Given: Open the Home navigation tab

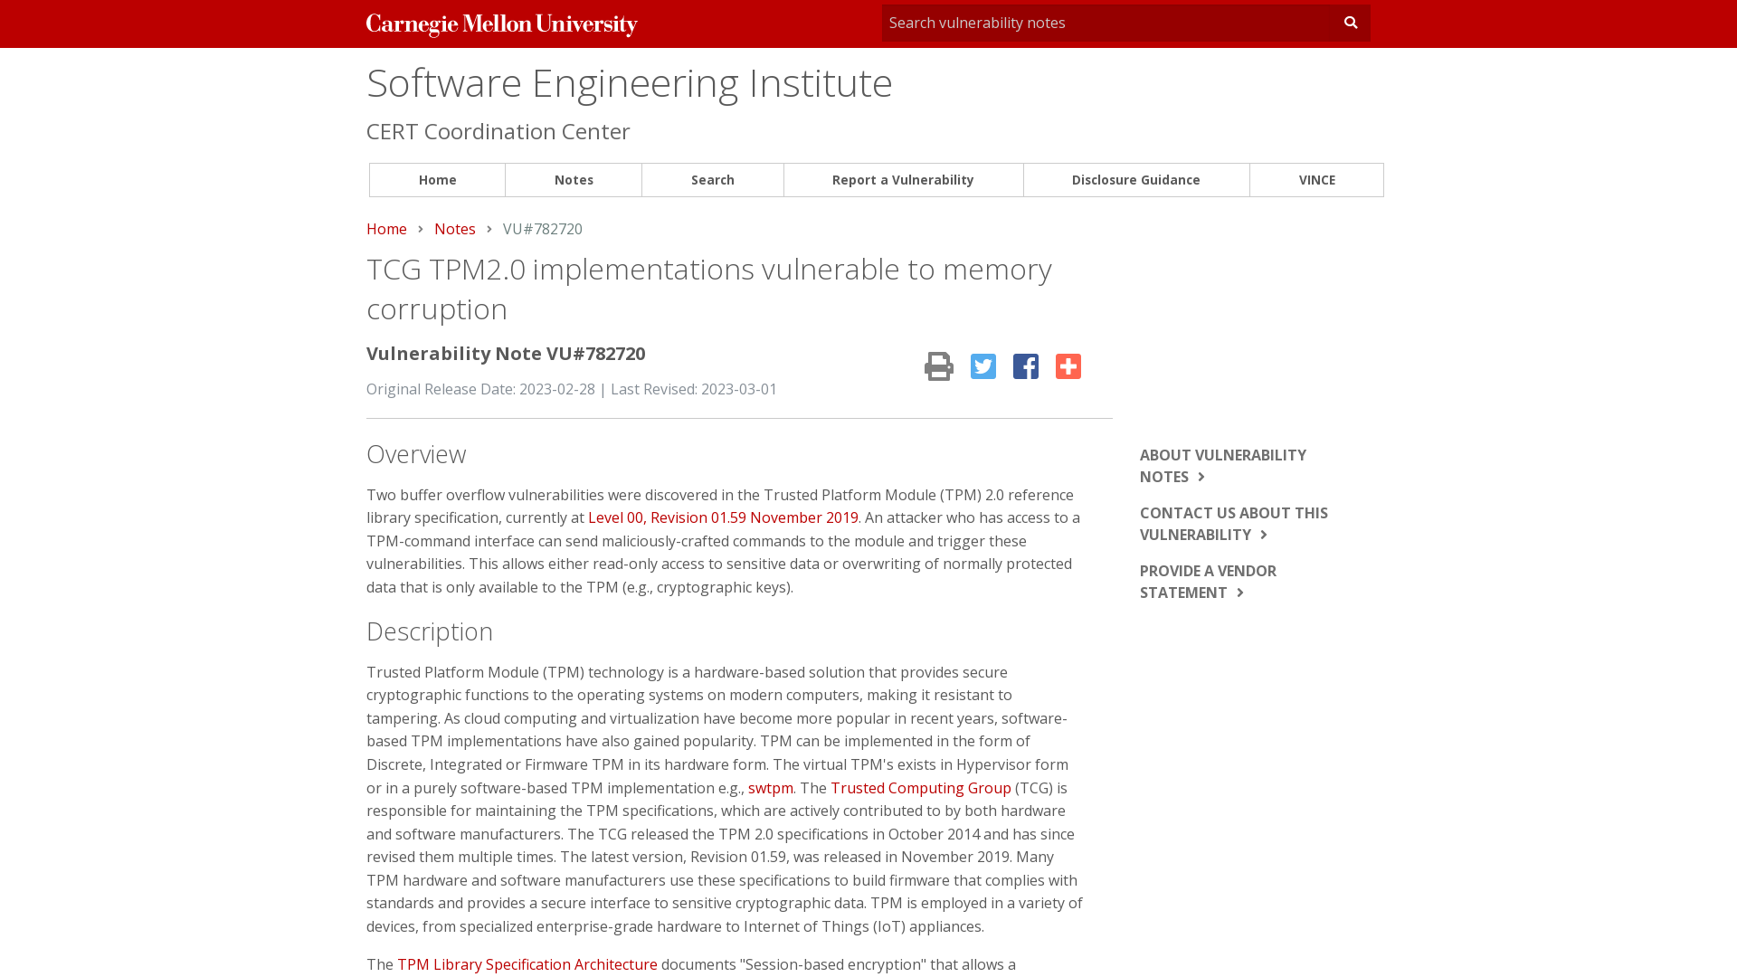Looking at the screenshot, I should (x=438, y=180).
